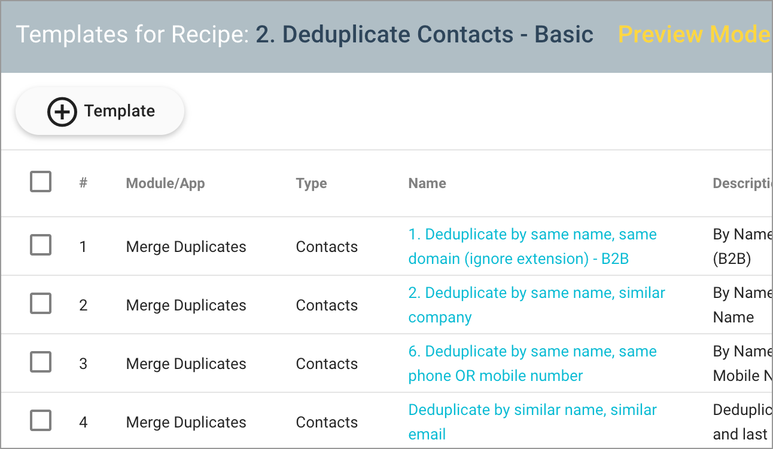
Task: Click the Name column header
Action: (x=427, y=183)
